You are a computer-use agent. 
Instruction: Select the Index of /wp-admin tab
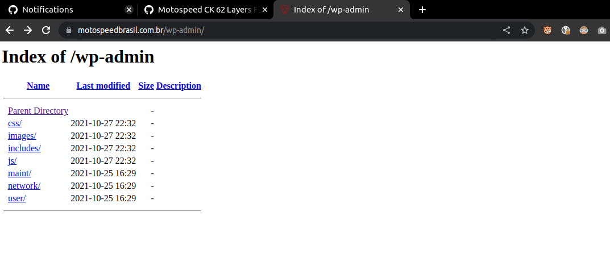tap(342, 10)
